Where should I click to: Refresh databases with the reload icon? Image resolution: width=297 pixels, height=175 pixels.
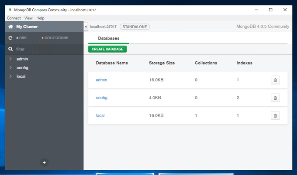coord(10,38)
